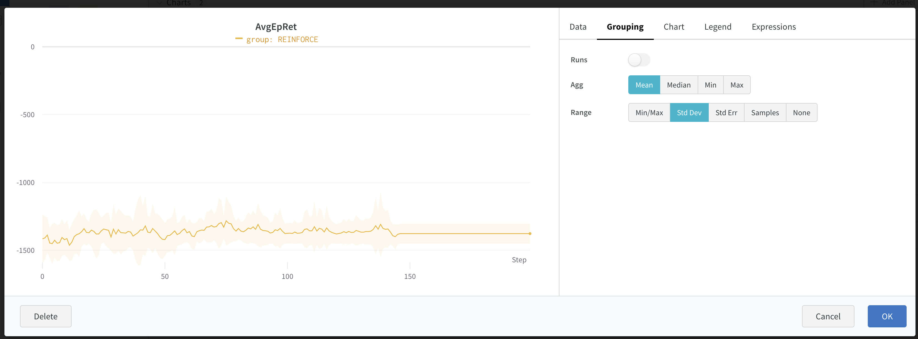Image resolution: width=918 pixels, height=339 pixels.
Task: Confirm with the OK button
Action: point(886,316)
